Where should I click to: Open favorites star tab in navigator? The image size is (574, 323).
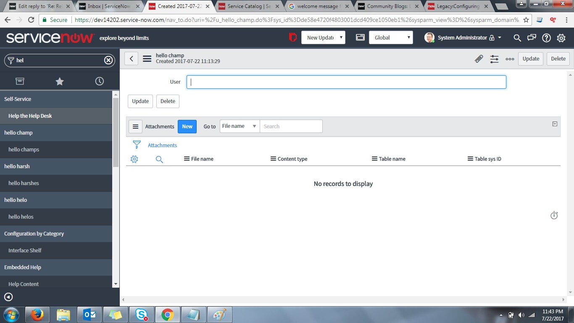pyautogui.click(x=60, y=81)
